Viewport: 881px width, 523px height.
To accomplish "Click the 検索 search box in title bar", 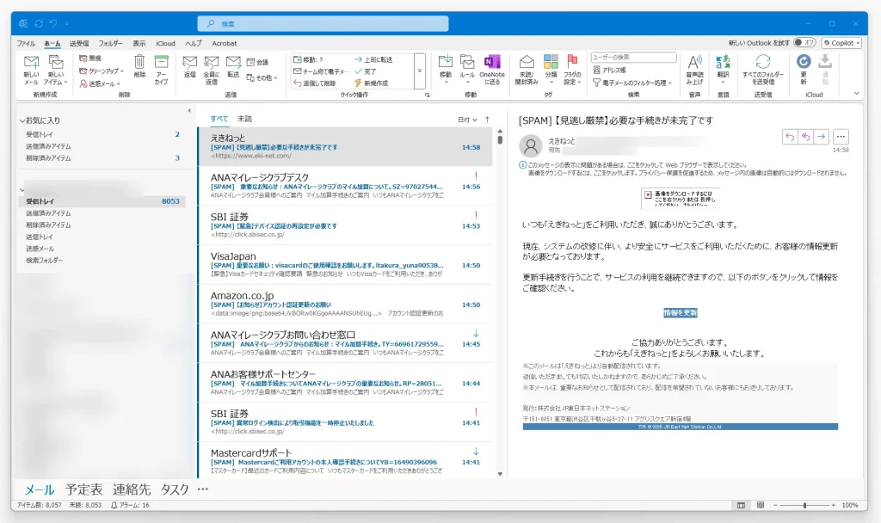I will [323, 23].
